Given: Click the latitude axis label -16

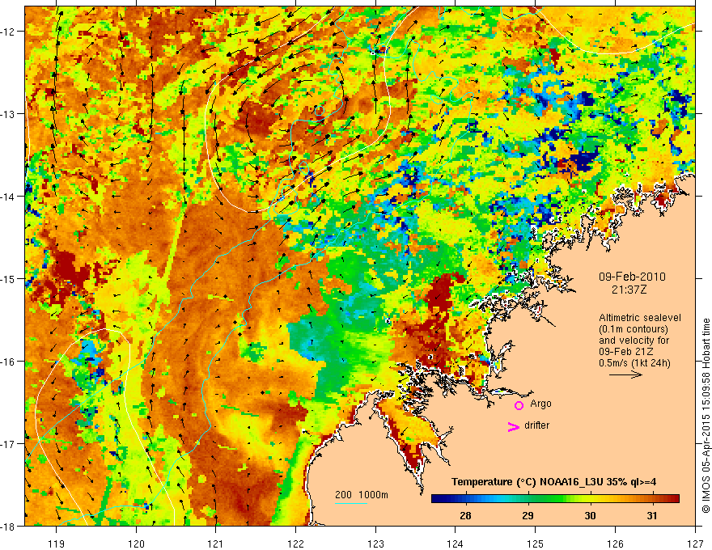Looking at the screenshot, I should pos(8,362).
